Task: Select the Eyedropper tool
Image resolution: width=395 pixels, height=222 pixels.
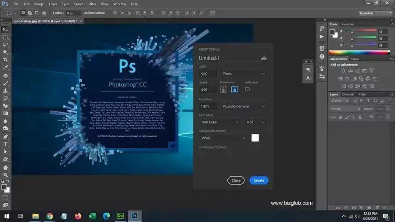Action: [5, 68]
